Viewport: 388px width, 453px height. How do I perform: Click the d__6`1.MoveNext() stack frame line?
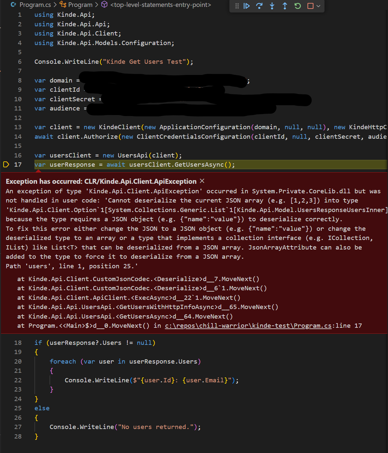click(x=142, y=288)
